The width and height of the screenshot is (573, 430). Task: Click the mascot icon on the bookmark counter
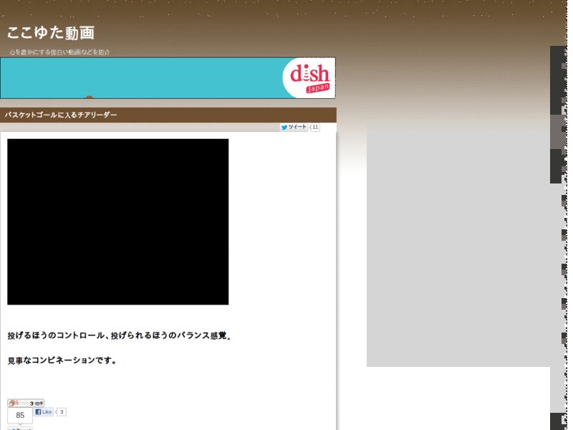(x=11, y=403)
